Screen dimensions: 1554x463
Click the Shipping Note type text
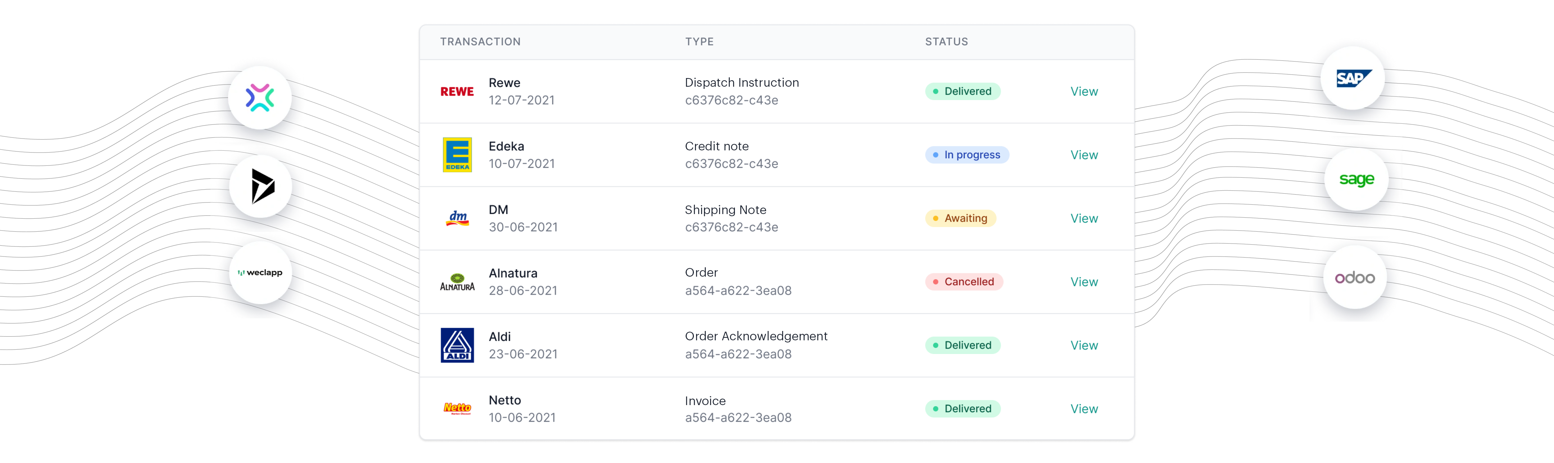coord(725,209)
